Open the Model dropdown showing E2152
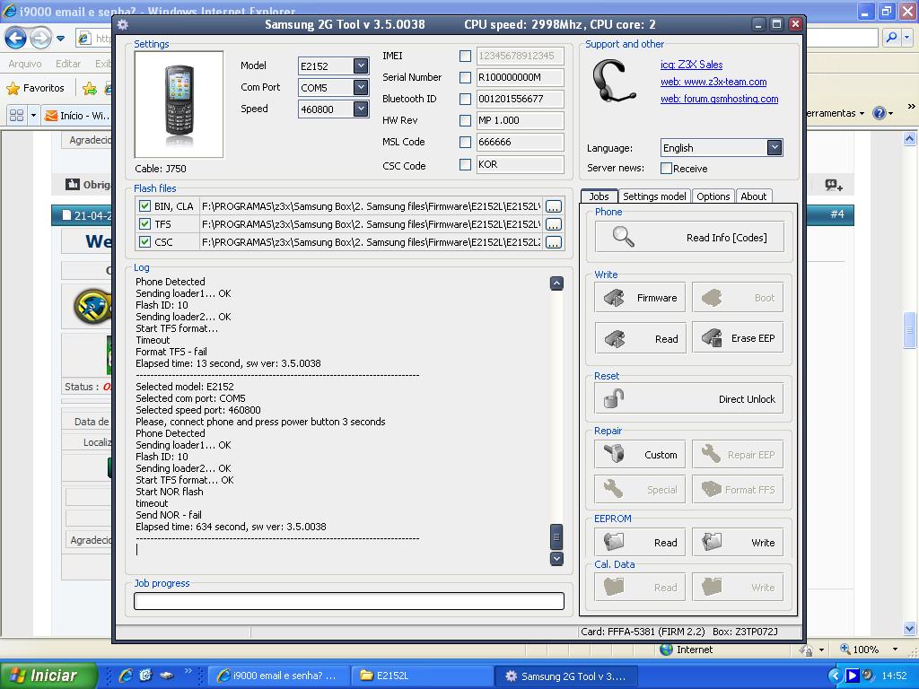 pos(361,65)
